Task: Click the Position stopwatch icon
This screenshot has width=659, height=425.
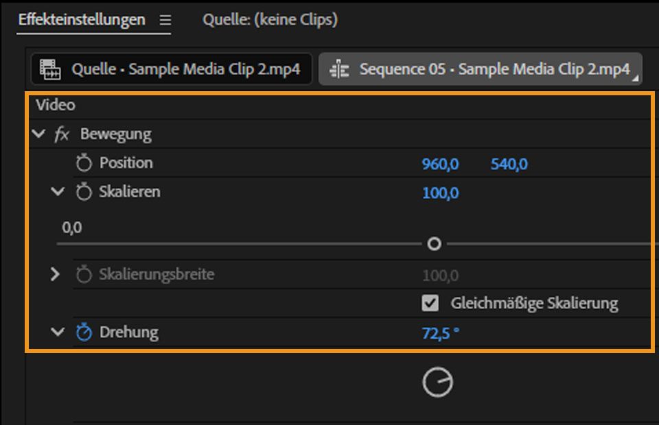Action: tap(85, 163)
